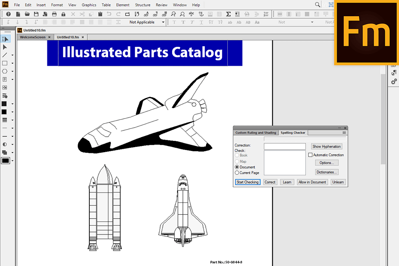The width and height of the screenshot is (399, 266).
Task: Click the Sigma equation icon
Action: pos(228,14)
